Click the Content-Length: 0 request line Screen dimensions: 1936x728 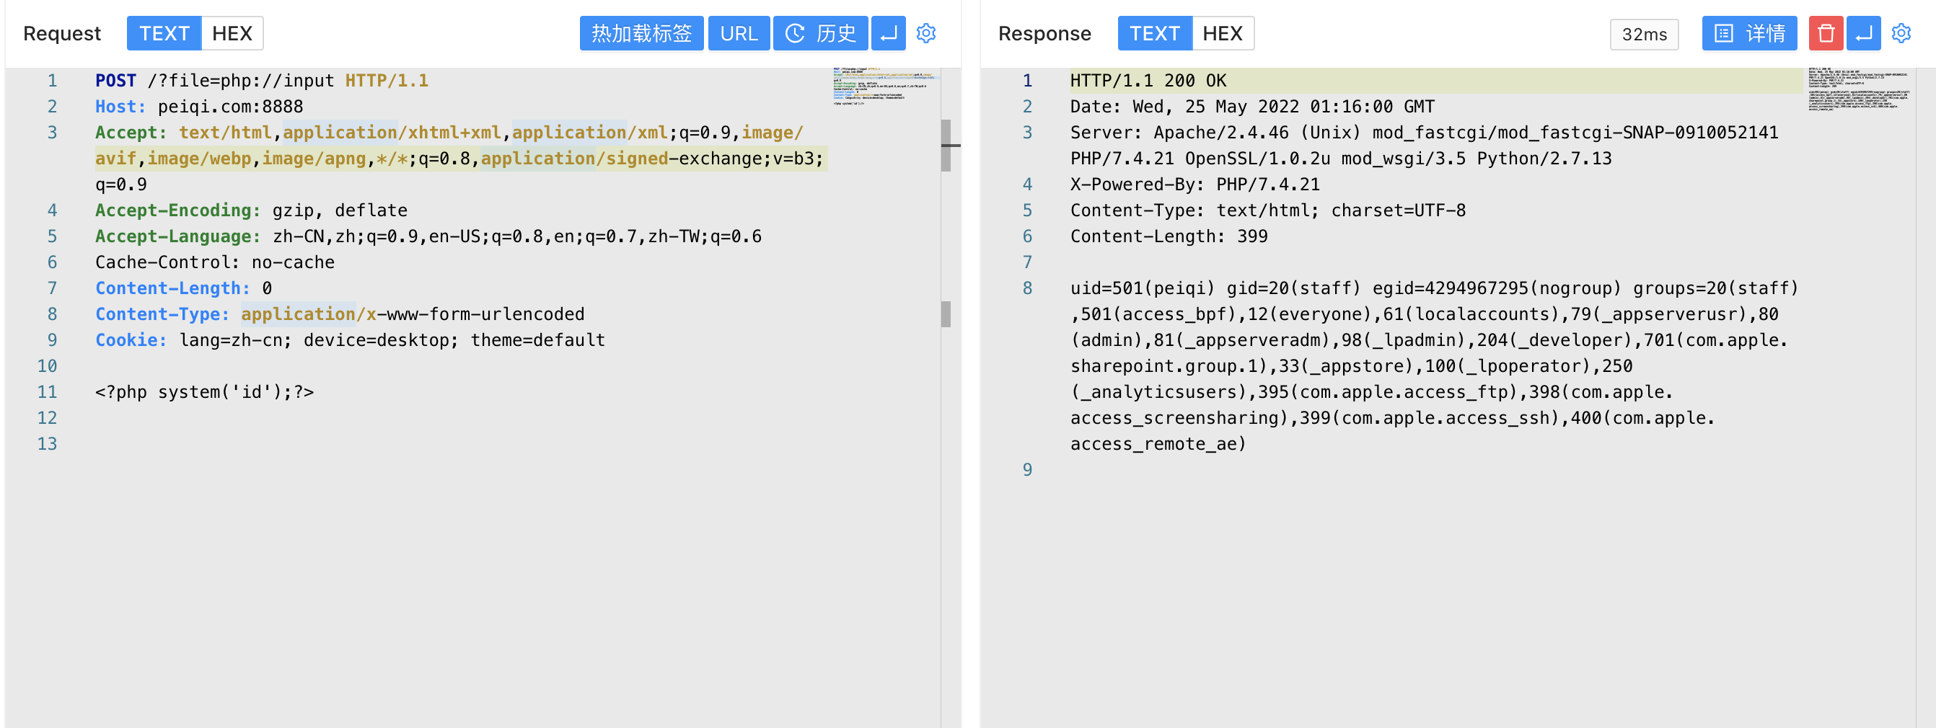click(183, 288)
